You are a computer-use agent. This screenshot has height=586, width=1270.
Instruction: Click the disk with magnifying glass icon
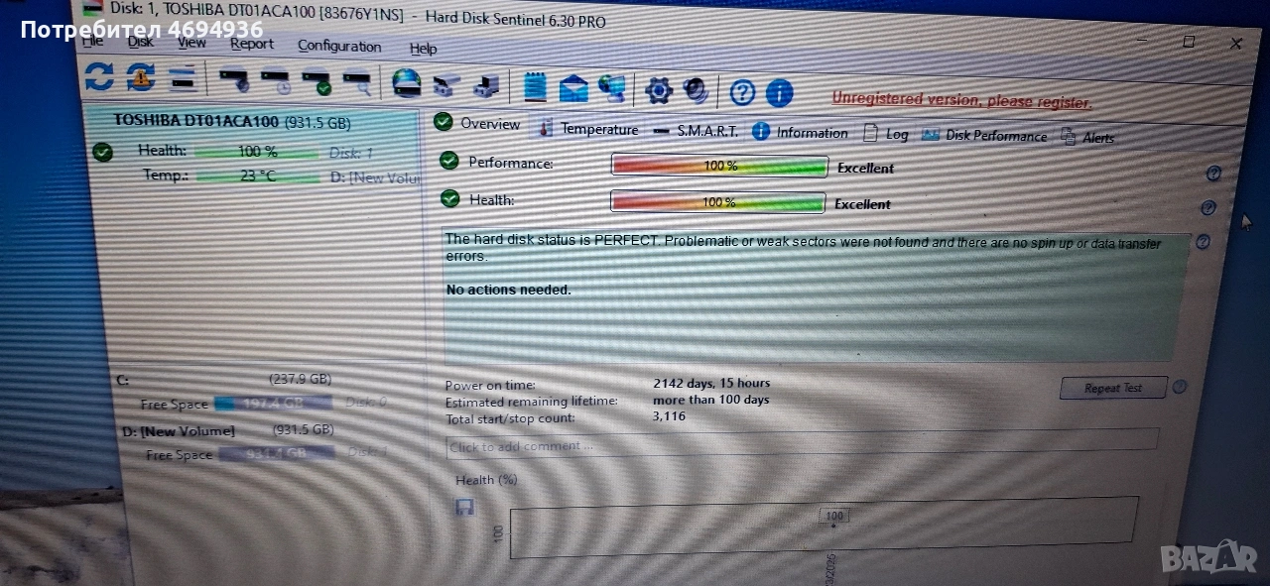tap(357, 81)
